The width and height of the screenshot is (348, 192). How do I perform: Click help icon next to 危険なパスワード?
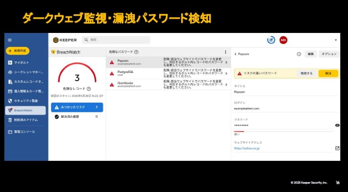(136, 52)
